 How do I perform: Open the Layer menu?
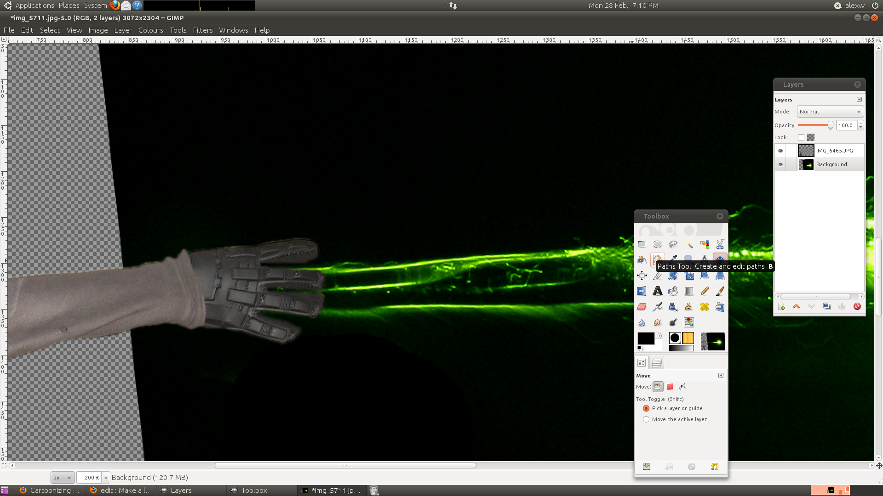pos(123,30)
